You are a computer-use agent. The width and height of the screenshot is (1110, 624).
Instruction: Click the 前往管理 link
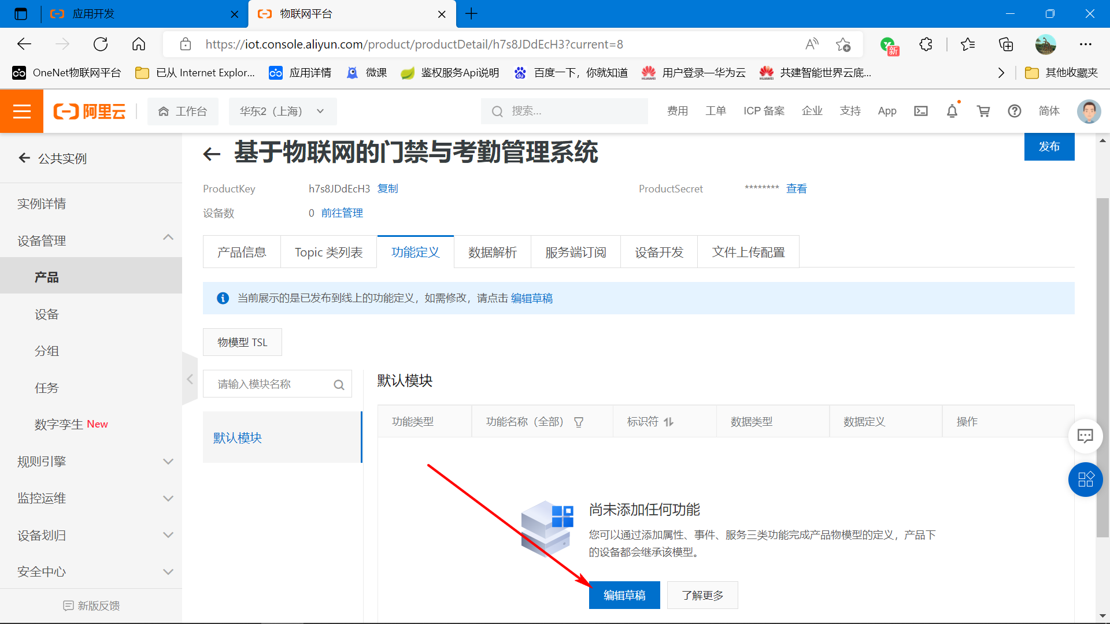coord(342,213)
